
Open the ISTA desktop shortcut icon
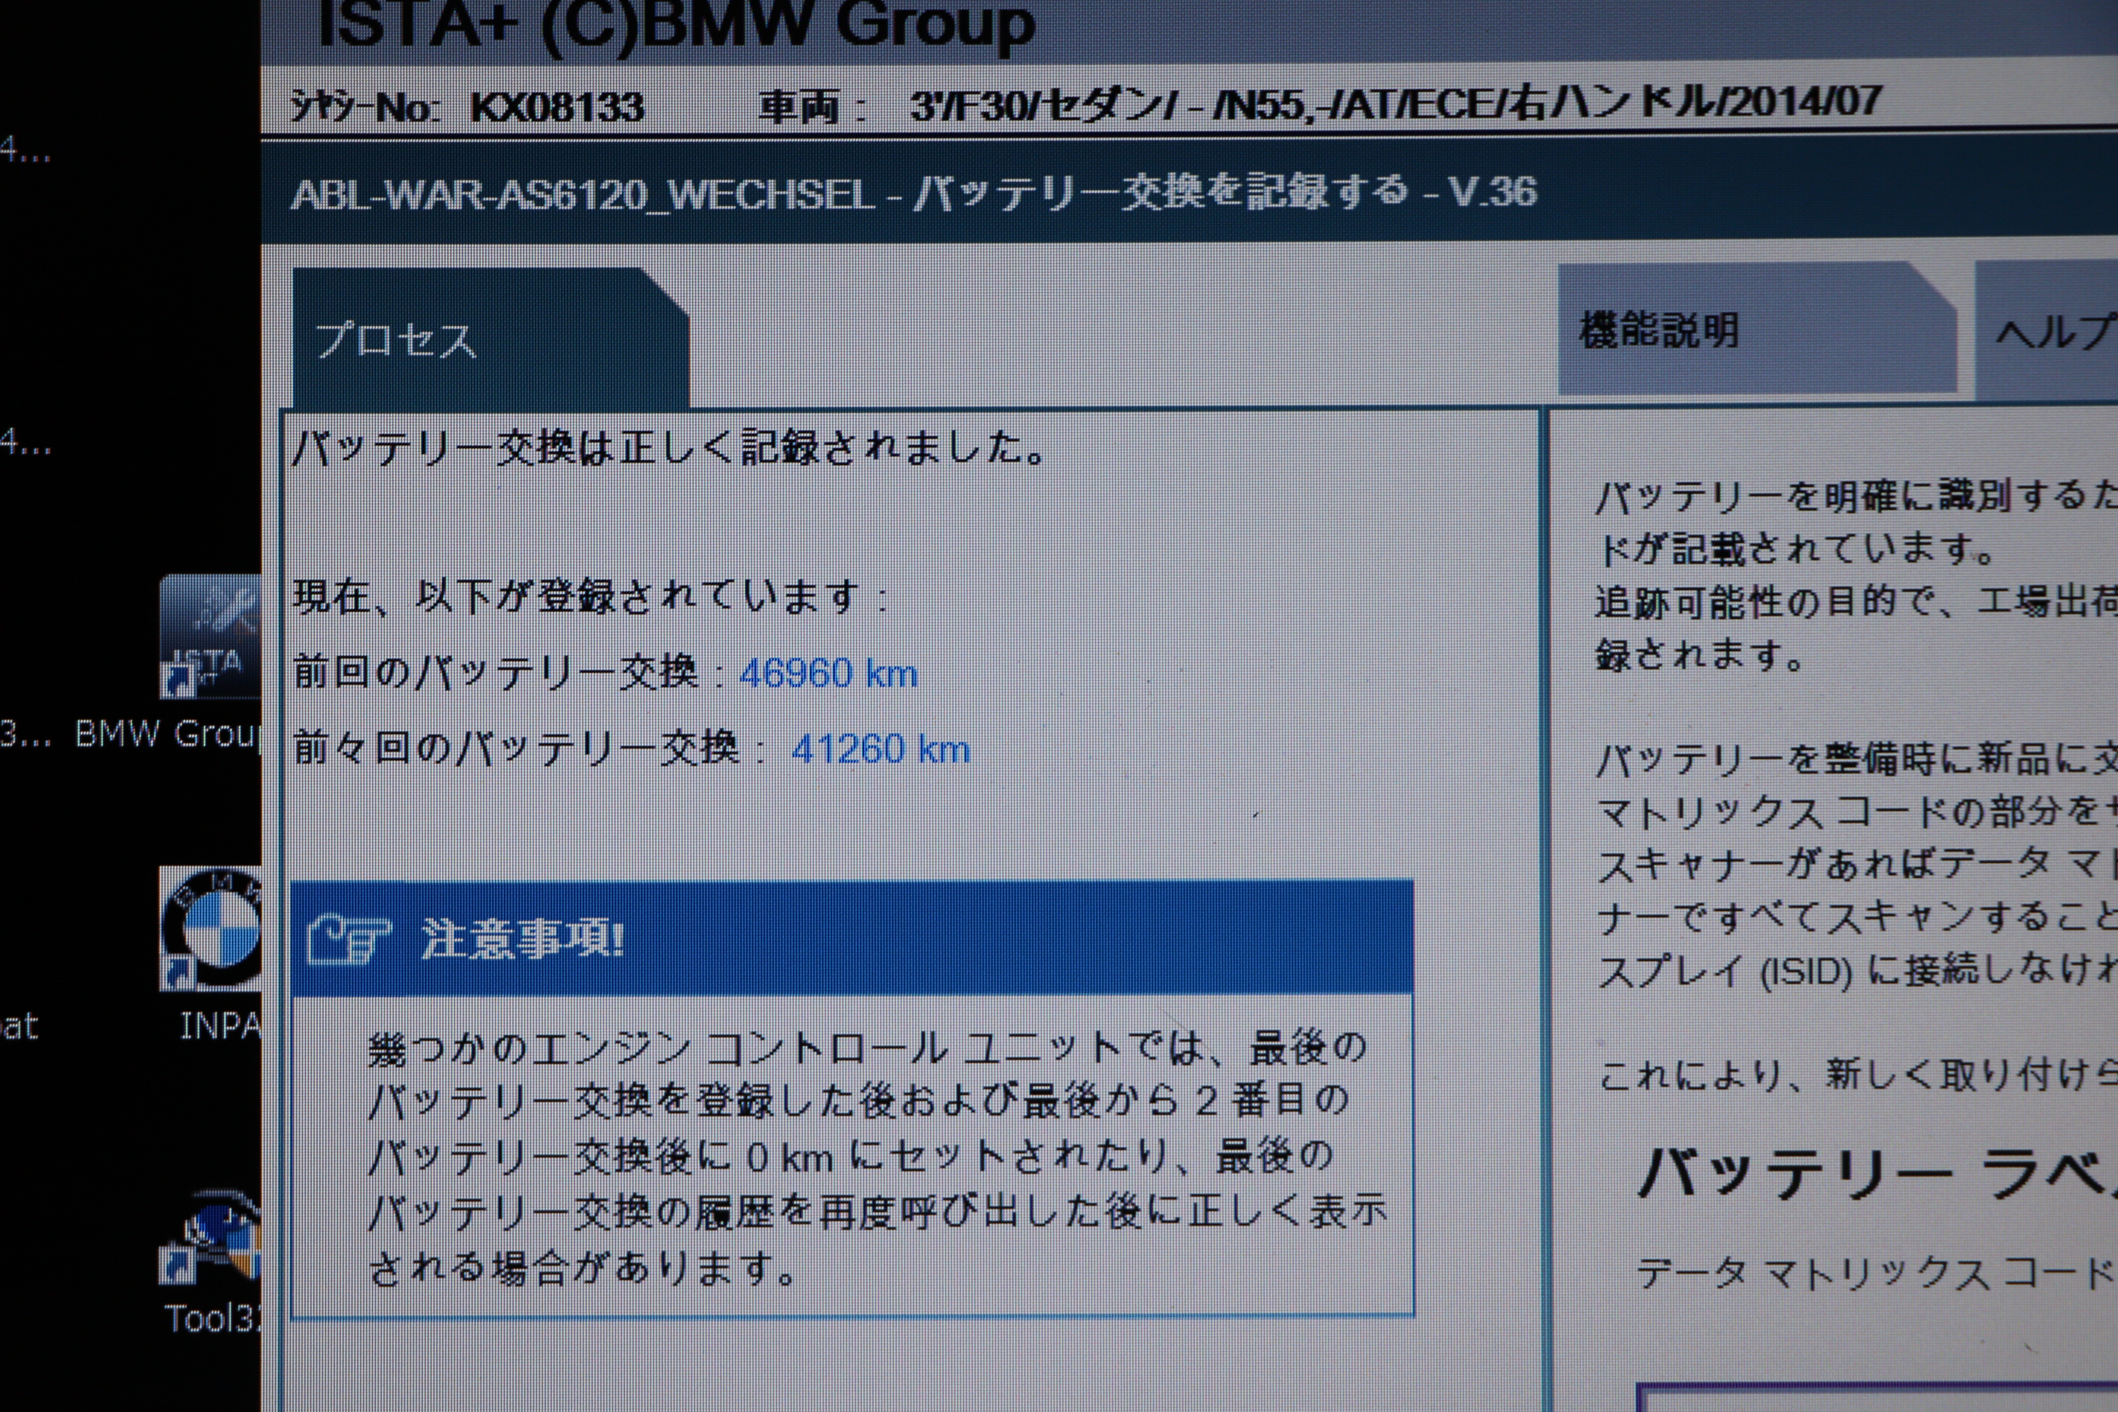tap(211, 636)
